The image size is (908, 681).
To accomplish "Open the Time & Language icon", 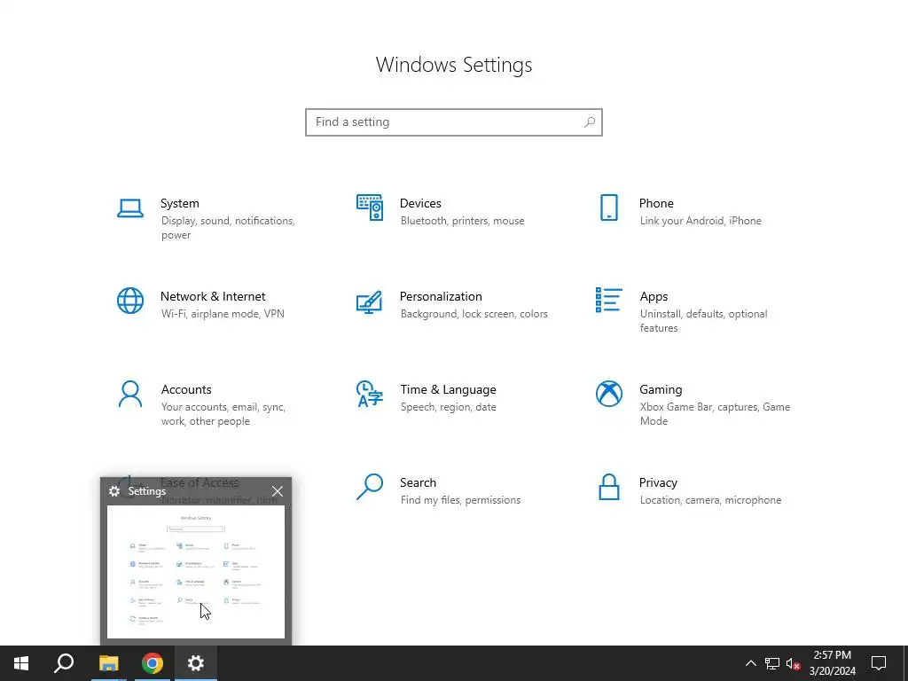I will (x=370, y=394).
